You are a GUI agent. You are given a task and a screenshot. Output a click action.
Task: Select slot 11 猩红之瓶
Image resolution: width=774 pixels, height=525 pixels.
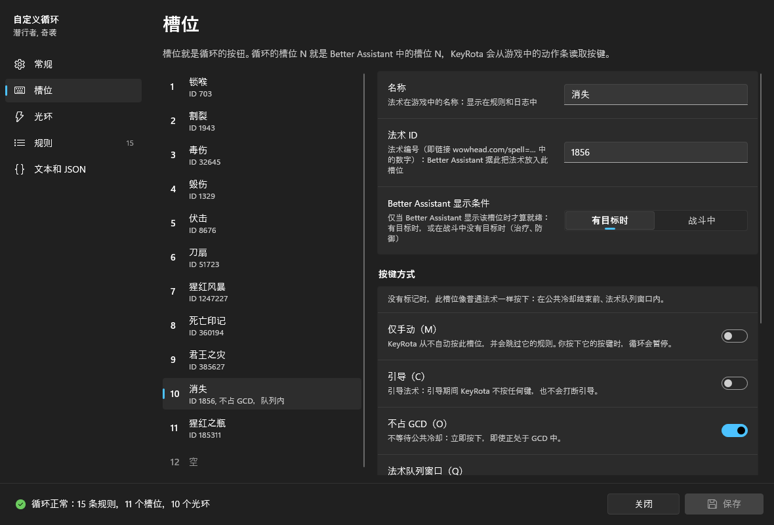point(262,428)
